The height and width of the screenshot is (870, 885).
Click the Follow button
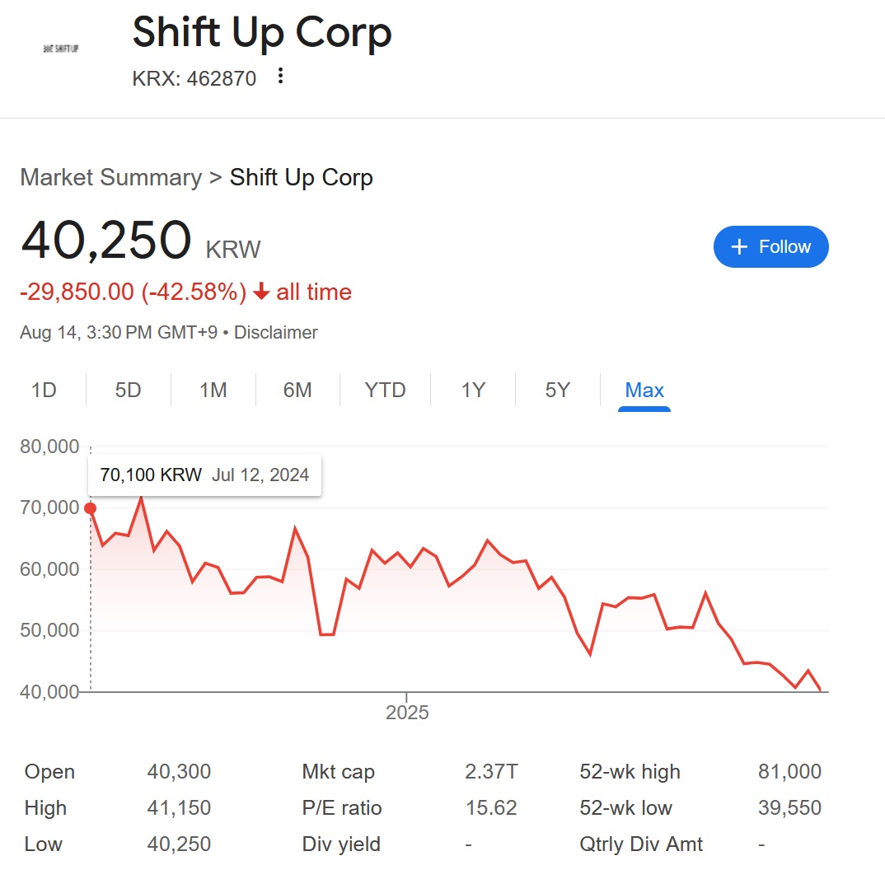pos(770,247)
